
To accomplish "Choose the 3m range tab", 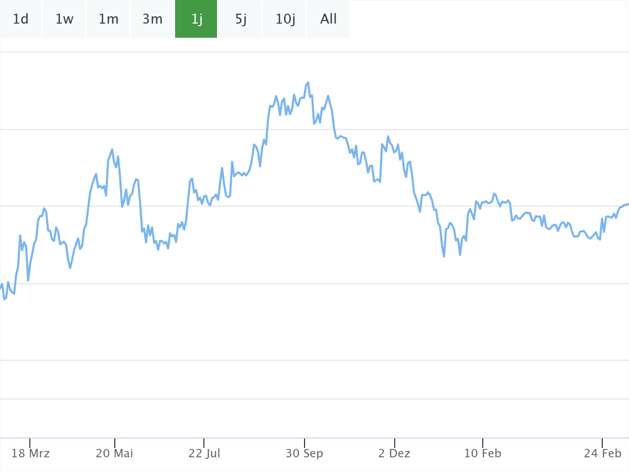I will coord(153,19).
